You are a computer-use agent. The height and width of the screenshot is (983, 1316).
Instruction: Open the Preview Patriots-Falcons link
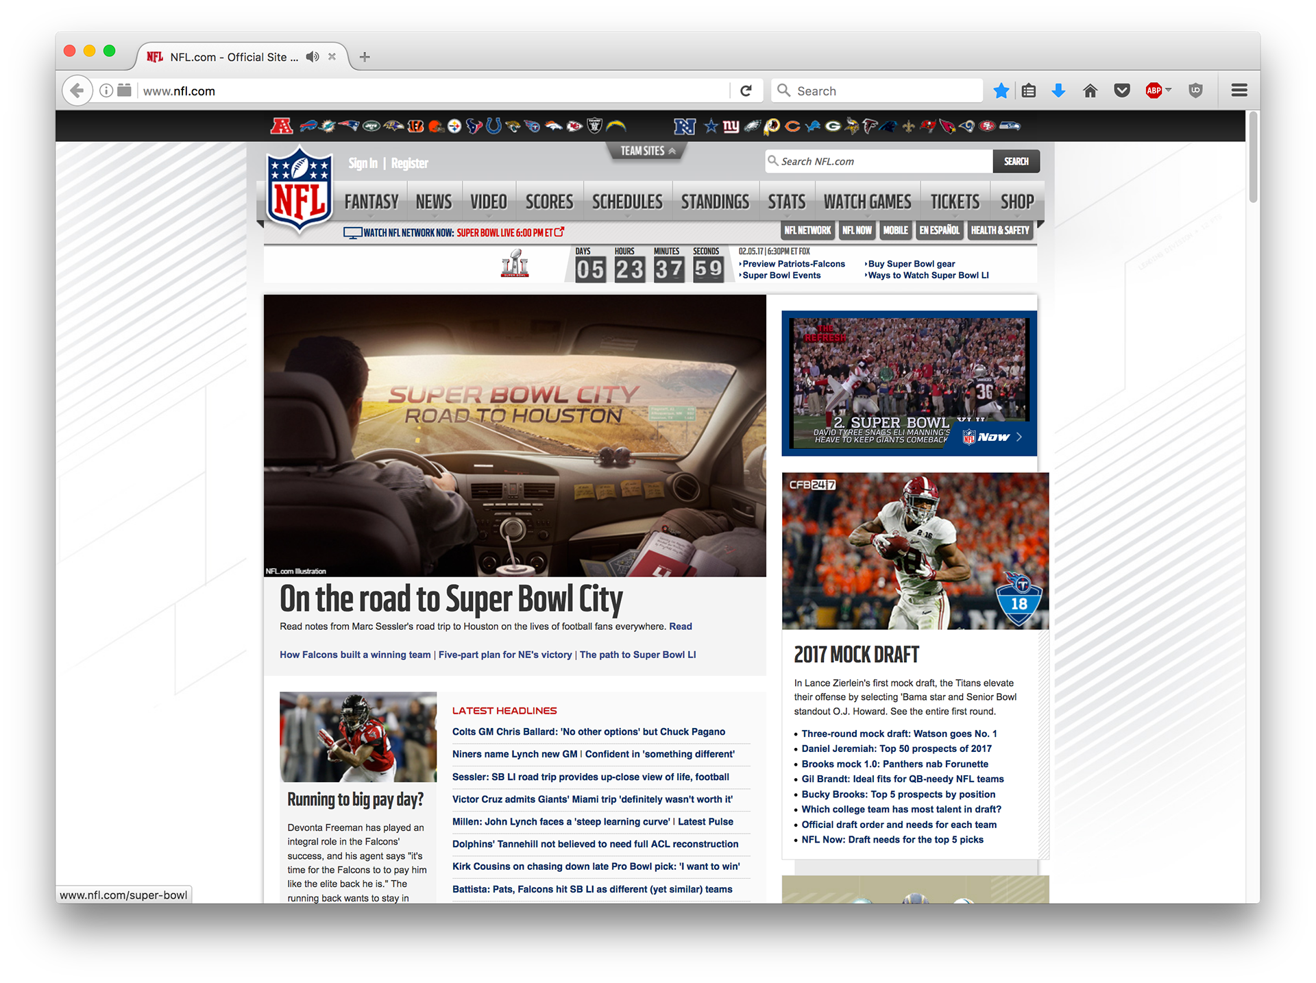point(794,264)
